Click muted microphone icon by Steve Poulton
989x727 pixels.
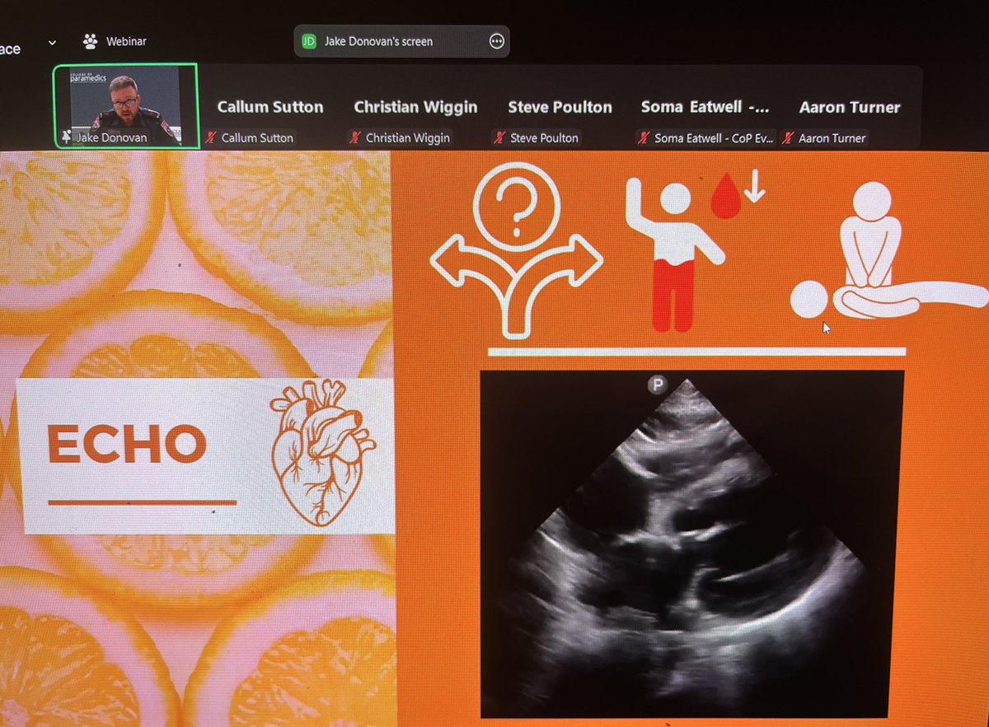click(499, 138)
